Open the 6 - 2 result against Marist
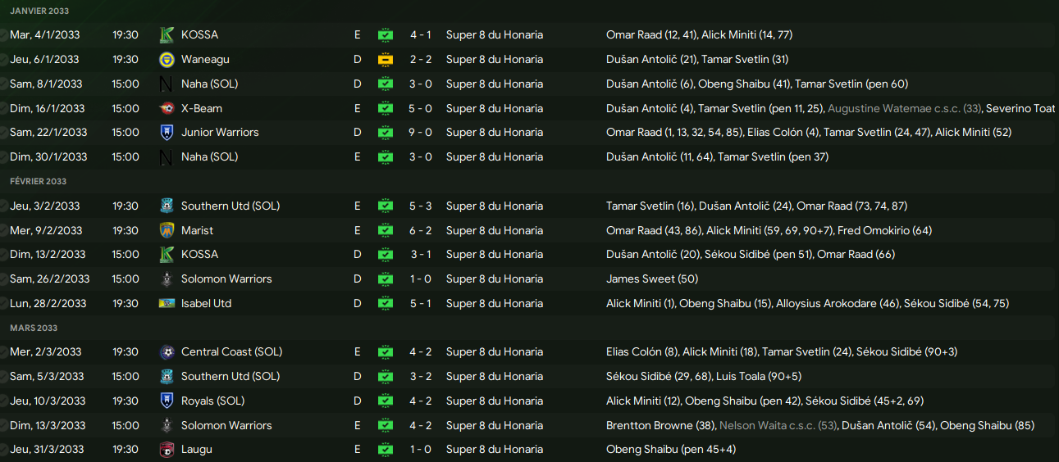 click(x=421, y=230)
